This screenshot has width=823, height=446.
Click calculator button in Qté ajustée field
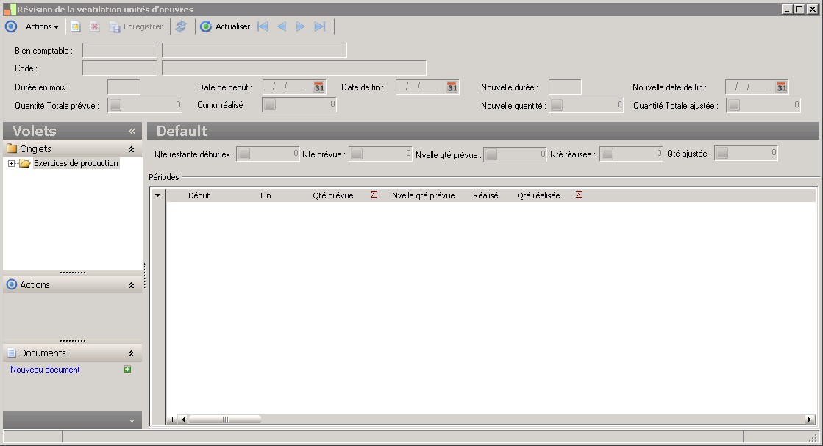[723, 154]
